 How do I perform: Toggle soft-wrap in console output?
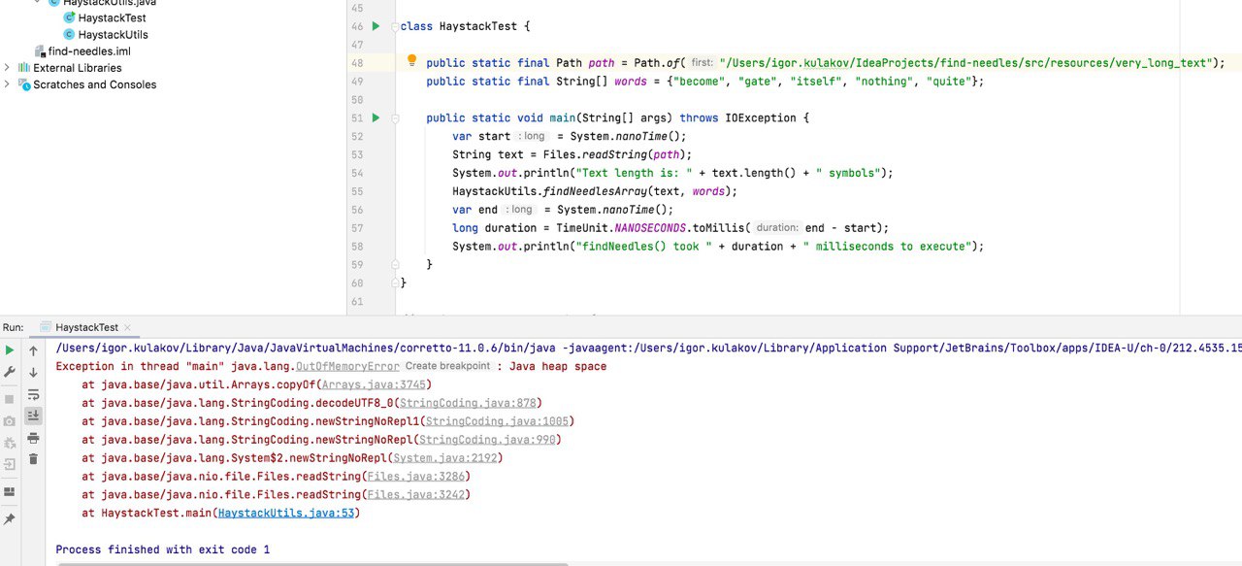click(x=33, y=395)
